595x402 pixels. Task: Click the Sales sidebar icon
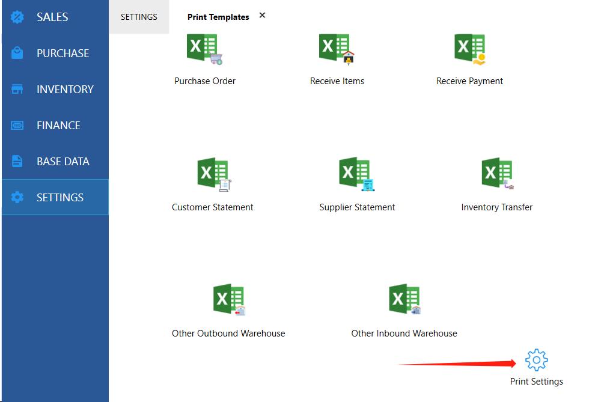[x=17, y=17]
